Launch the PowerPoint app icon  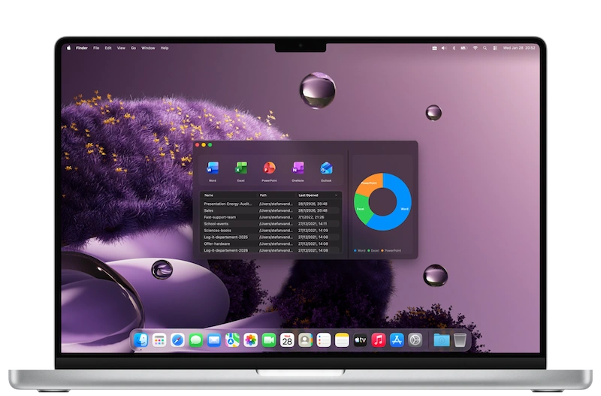point(270,168)
